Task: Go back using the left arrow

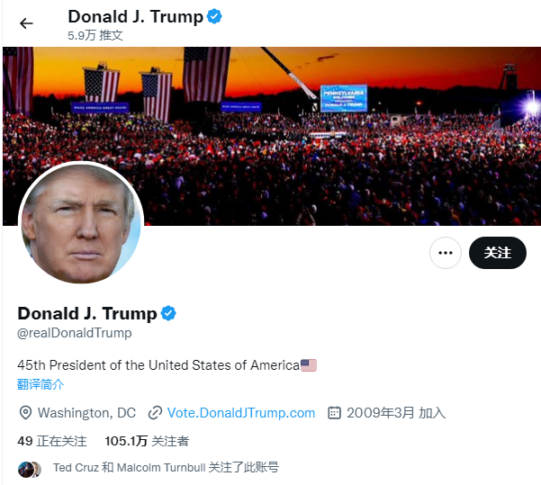Action: coord(26,23)
